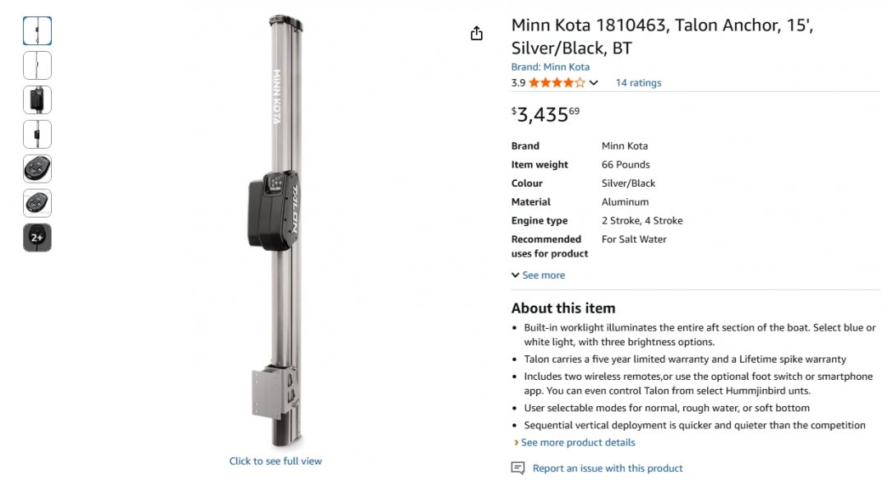
Task: Show the third thumbnail of black motor close-up
Action: coord(37,100)
